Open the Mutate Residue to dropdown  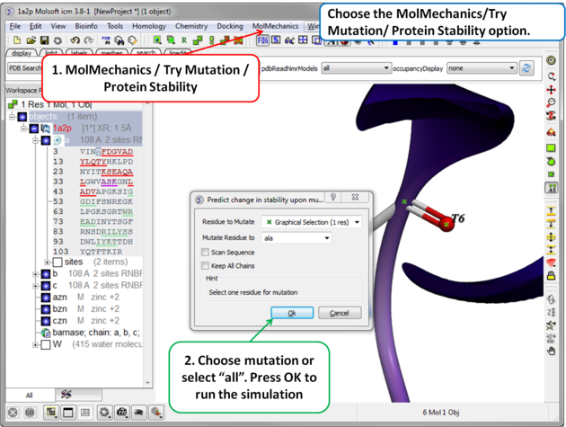coord(296,238)
